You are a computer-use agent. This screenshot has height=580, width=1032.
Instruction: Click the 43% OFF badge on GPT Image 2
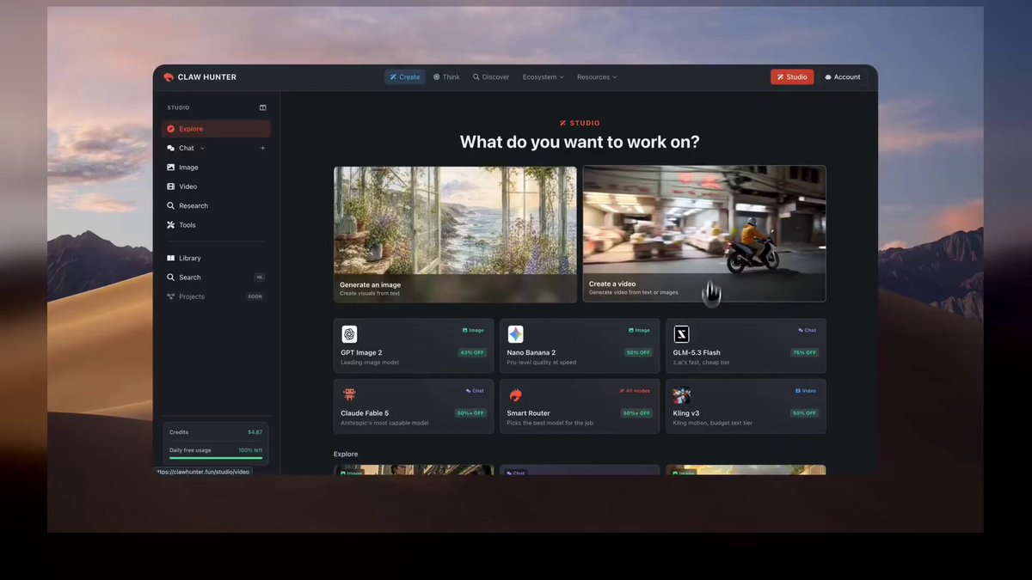coord(472,352)
